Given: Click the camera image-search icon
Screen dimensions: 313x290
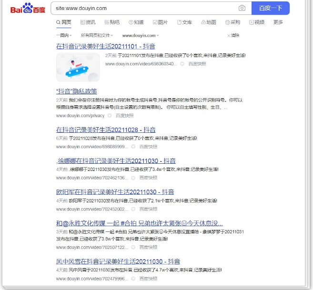Looking at the screenshot, I should pos(242,8).
